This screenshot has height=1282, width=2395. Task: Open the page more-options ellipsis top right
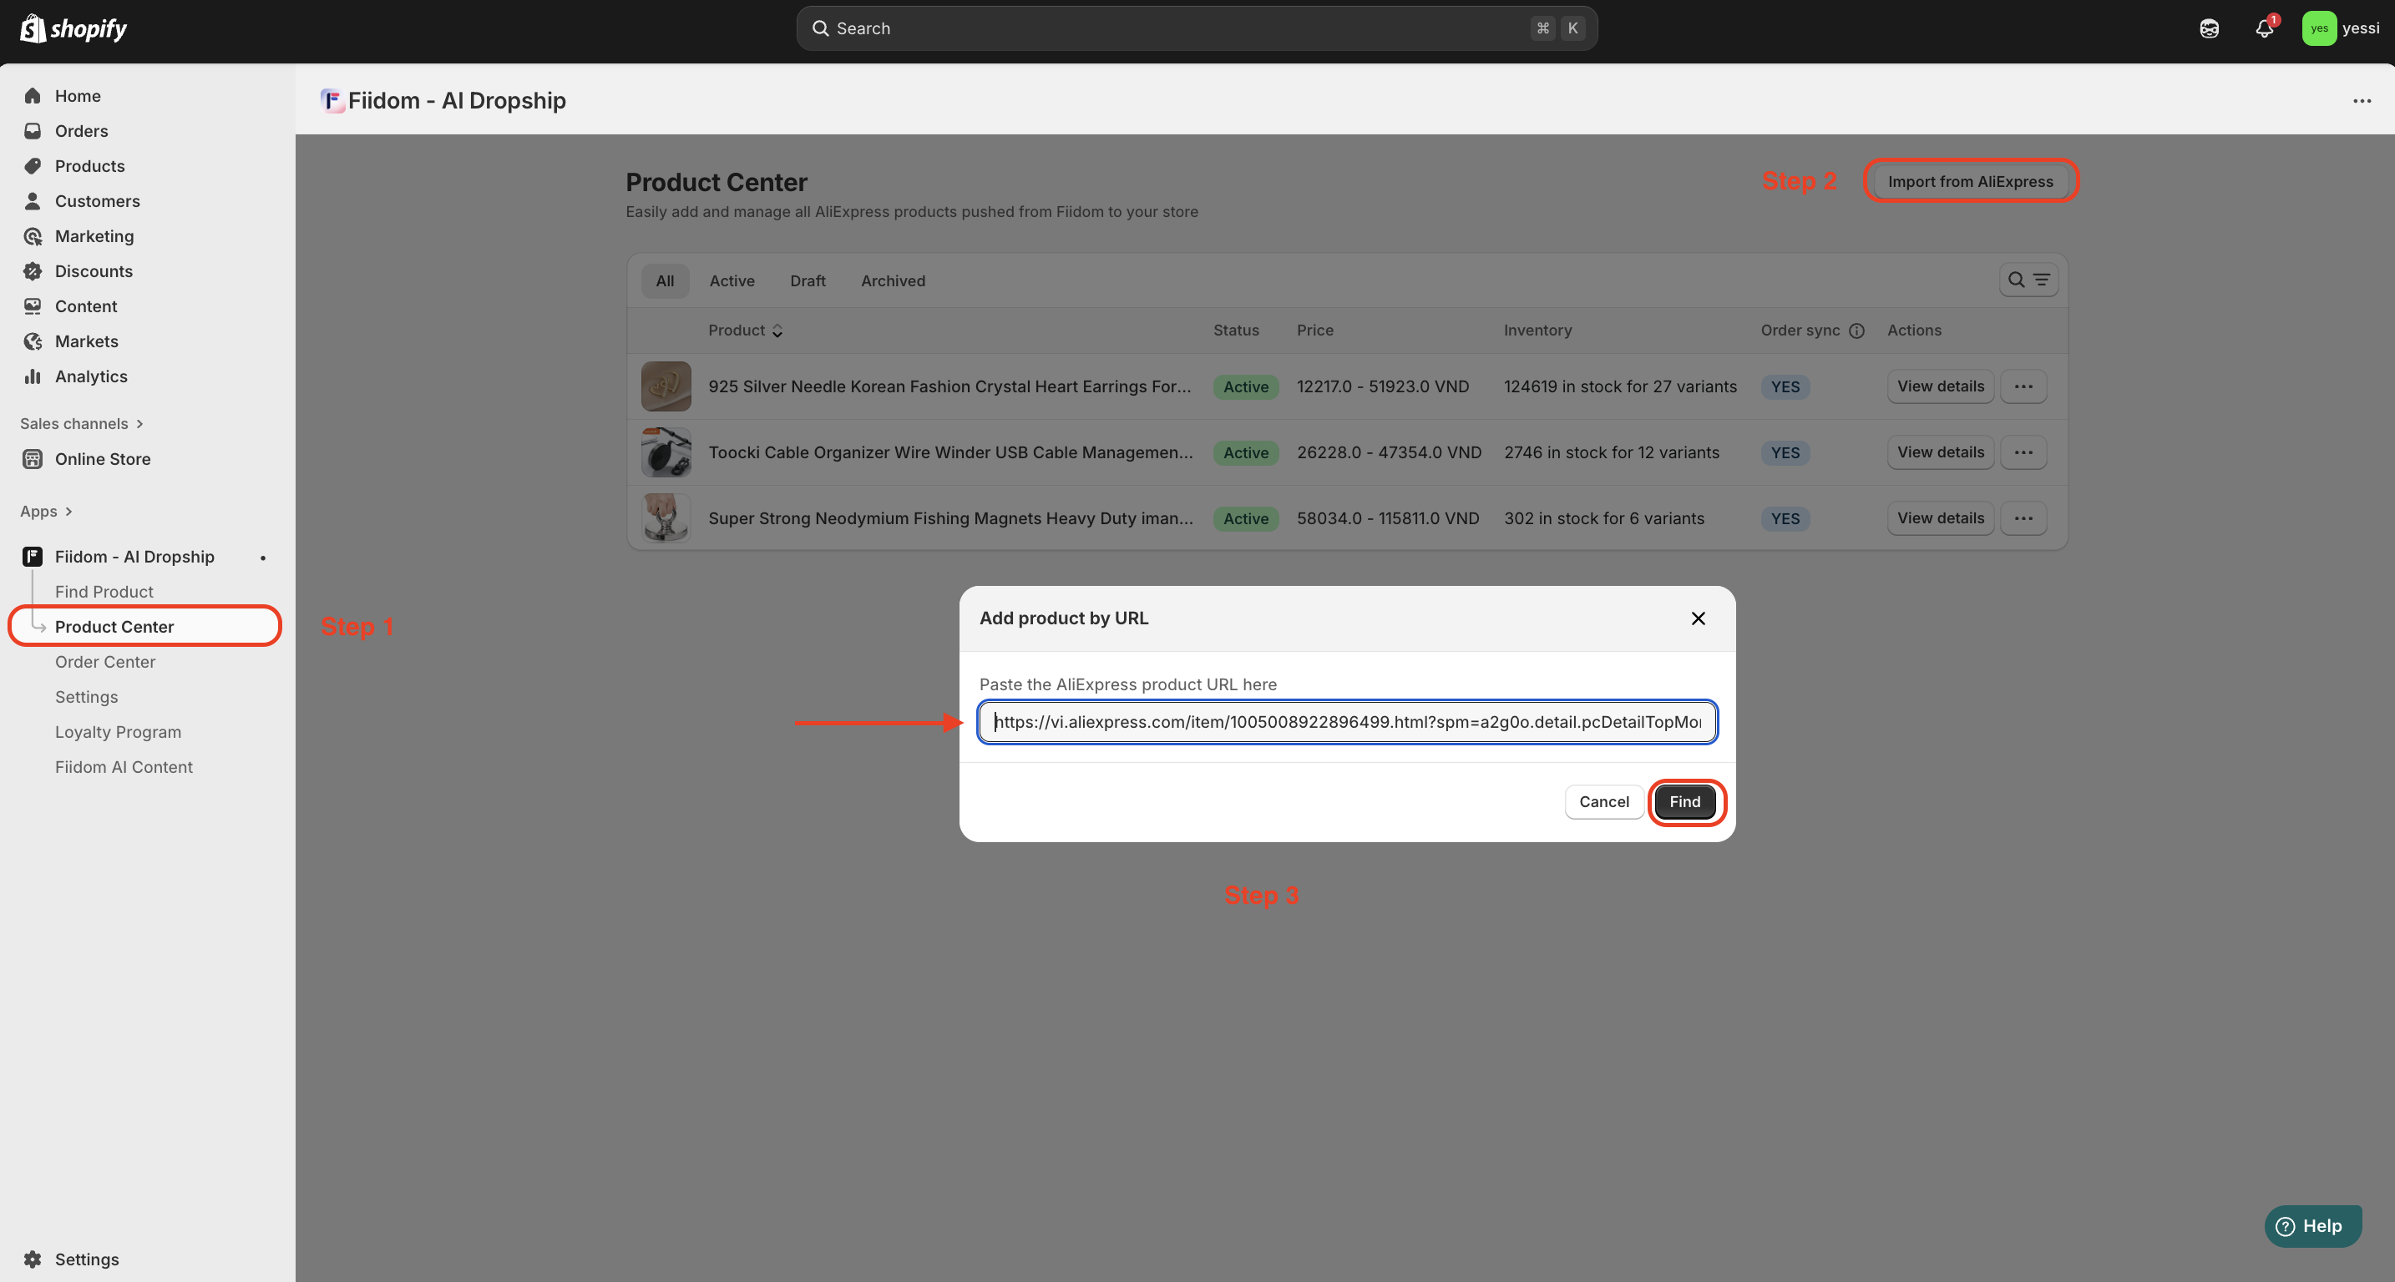click(2362, 100)
